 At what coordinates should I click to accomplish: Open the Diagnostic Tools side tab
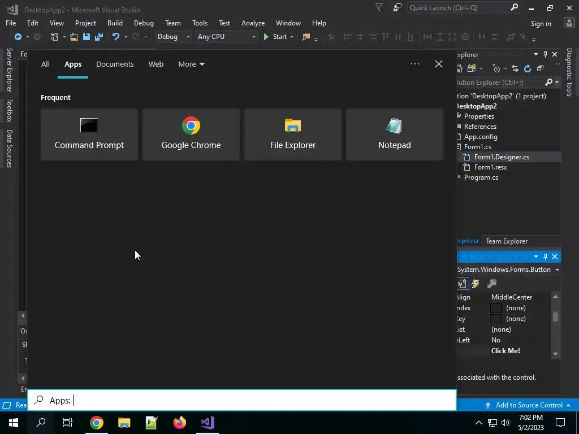click(x=569, y=72)
